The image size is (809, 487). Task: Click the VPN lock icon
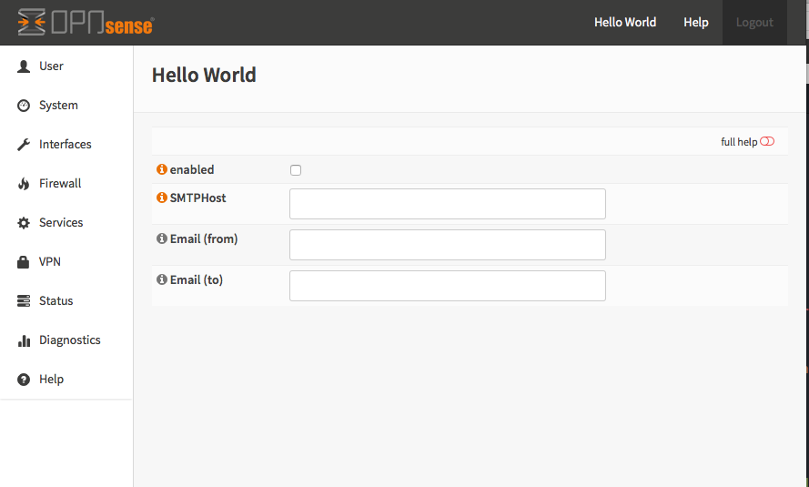point(24,262)
